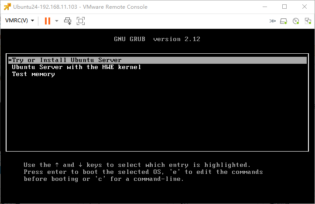The width and height of the screenshot is (315, 204).
Task: Pause the virtual machine
Action: pyautogui.click(x=48, y=21)
